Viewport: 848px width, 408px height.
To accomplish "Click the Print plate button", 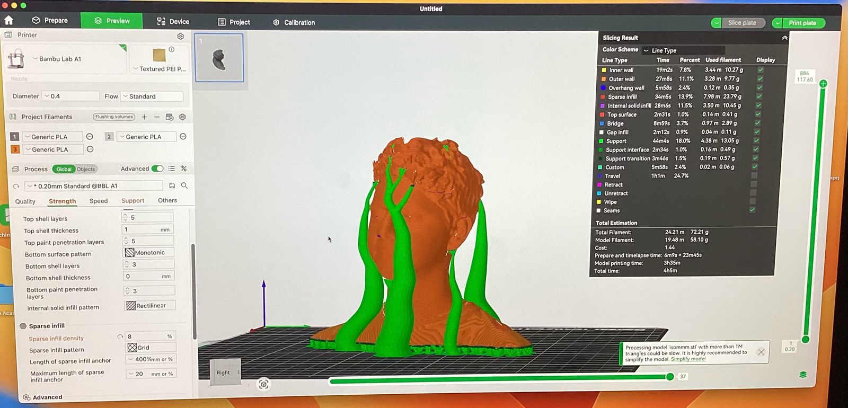I will [803, 23].
